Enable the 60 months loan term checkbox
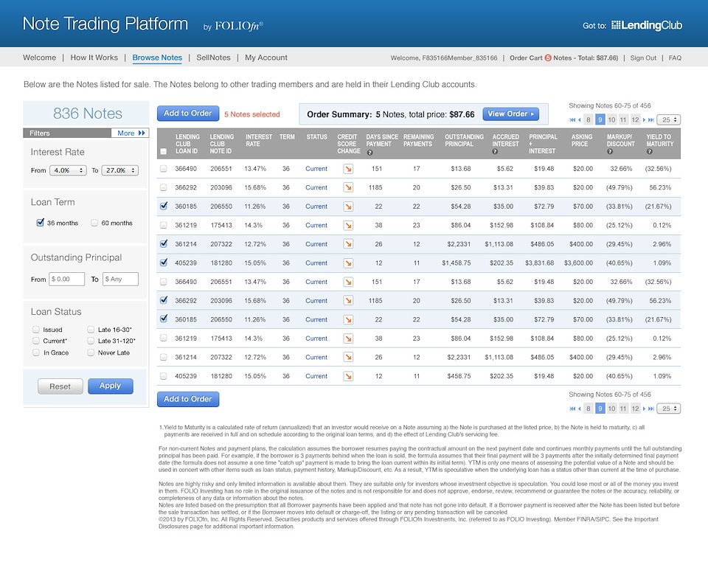This screenshot has width=708, height=587. click(94, 223)
